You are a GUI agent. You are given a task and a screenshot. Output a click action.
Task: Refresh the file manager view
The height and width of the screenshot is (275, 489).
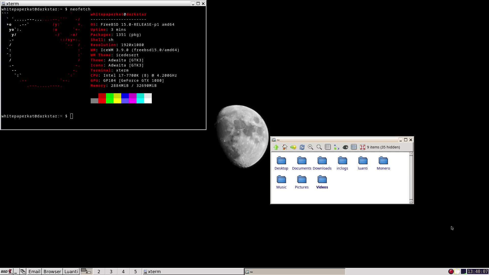click(x=302, y=147)
